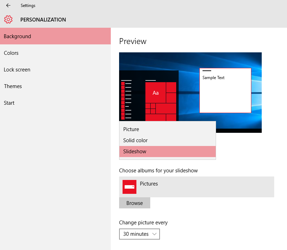Choose Picture from the background dropdown list
The width and height of the screenshot is (287, 250).
(x=131, y=129)
